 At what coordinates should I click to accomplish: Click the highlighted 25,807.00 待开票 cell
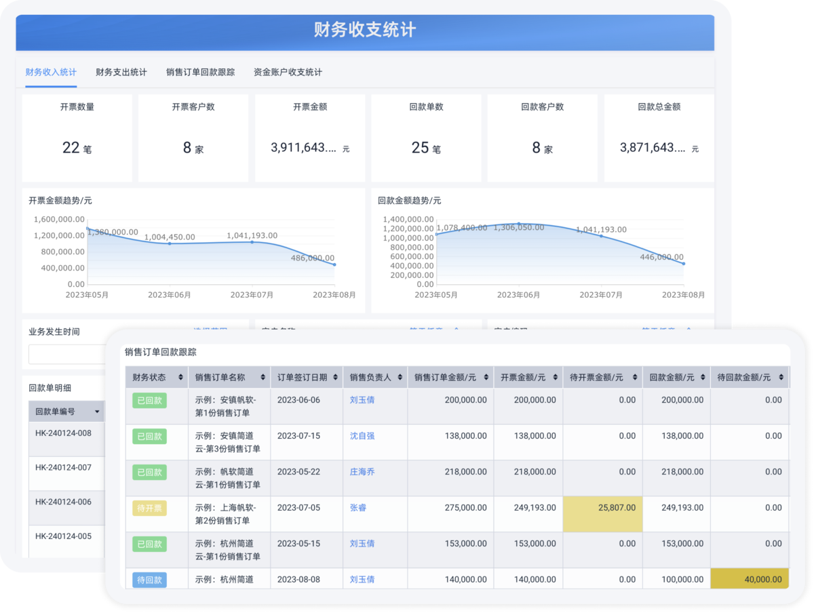coord(602,514)
